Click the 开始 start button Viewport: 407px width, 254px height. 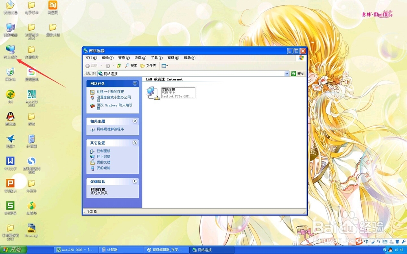(x=13, y=250)
